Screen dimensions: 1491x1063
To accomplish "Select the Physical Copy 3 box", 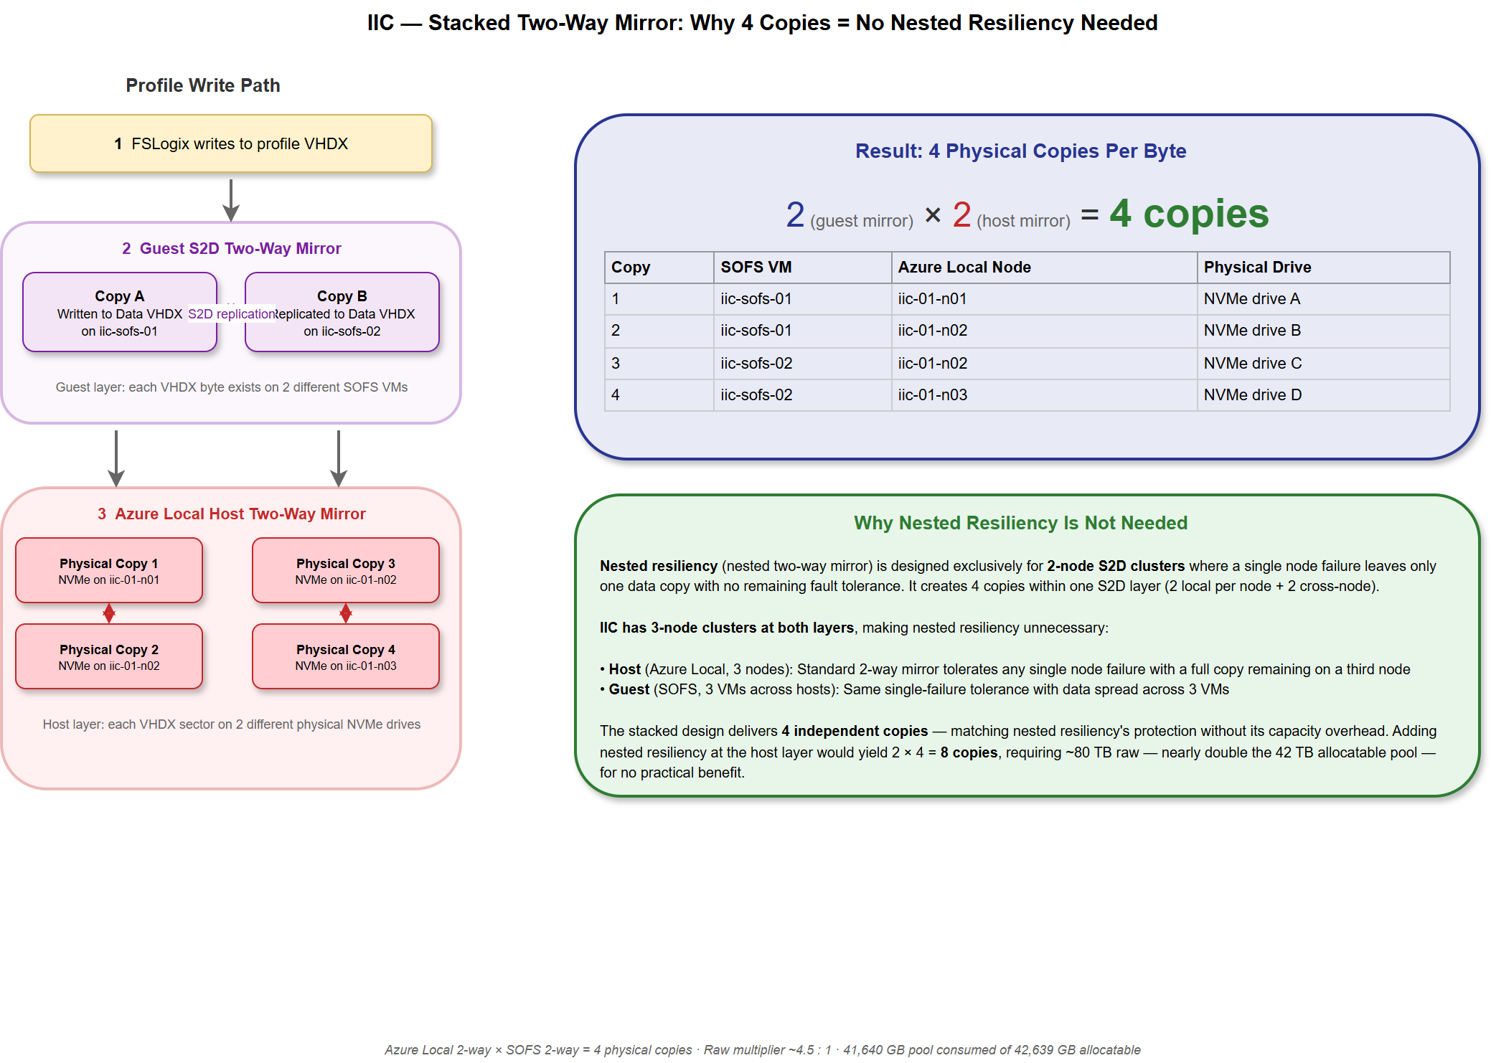I will tap(345, 570).
